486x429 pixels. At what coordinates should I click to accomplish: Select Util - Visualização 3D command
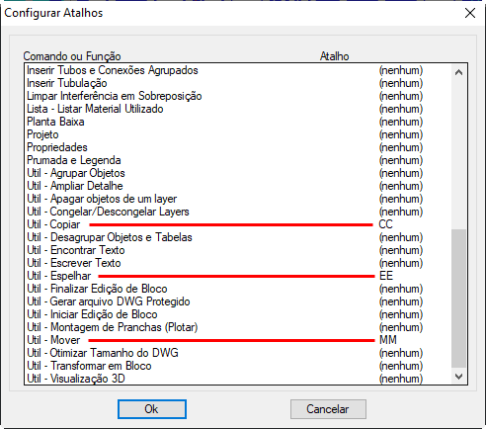tap(238, 379)
